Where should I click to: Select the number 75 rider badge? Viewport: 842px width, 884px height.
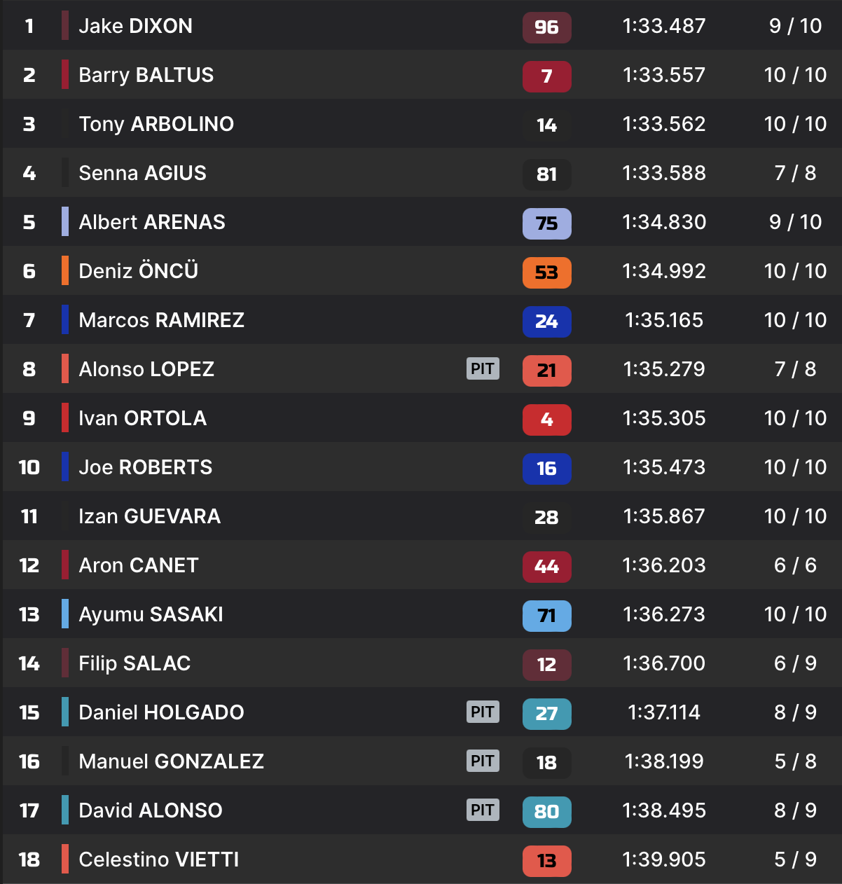(x=546, y=223)
